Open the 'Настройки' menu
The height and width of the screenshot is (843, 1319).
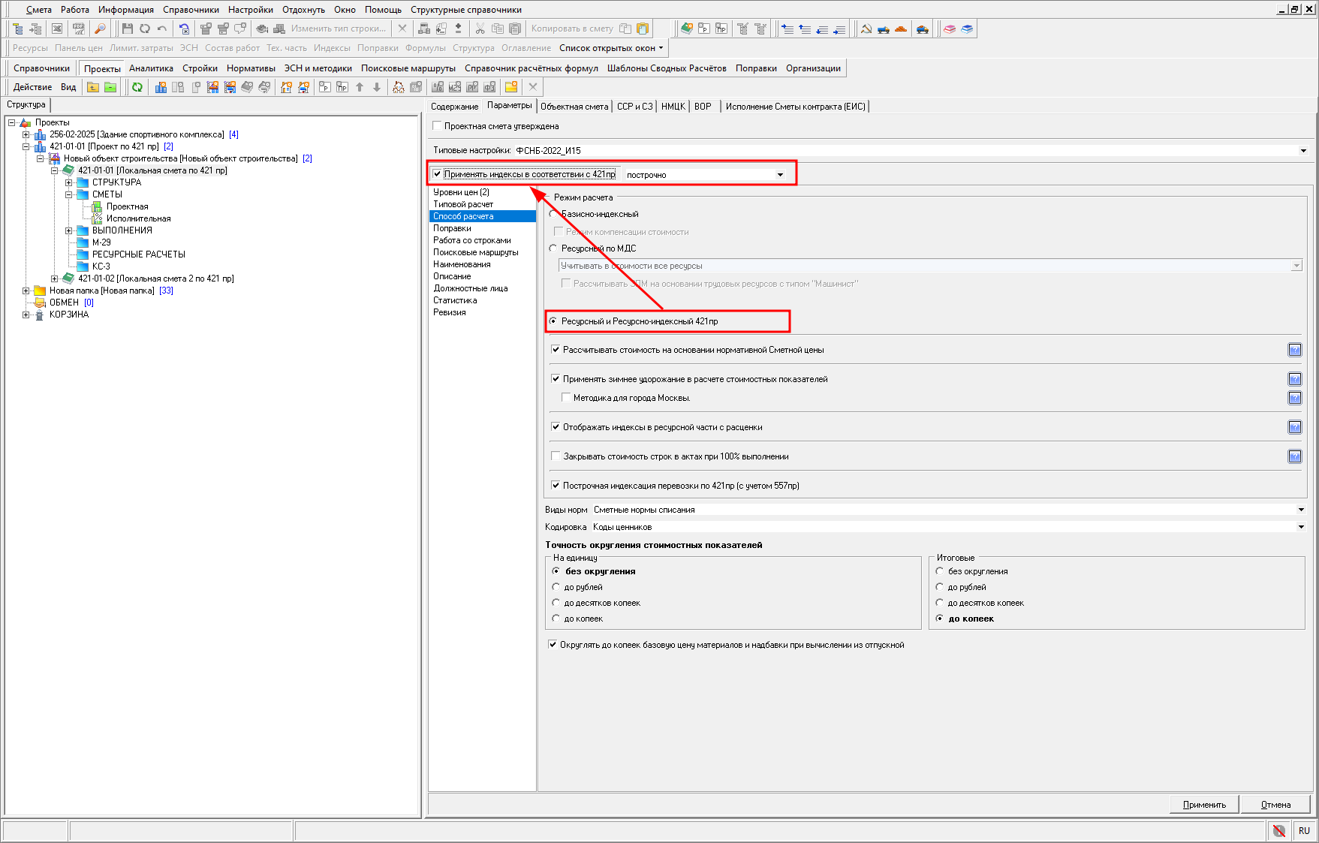[250, 10]
